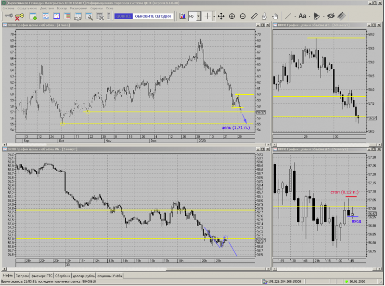The image size is (385, 286).
Task: Open the Сервисы menu
Action: (x=97, y=8)
